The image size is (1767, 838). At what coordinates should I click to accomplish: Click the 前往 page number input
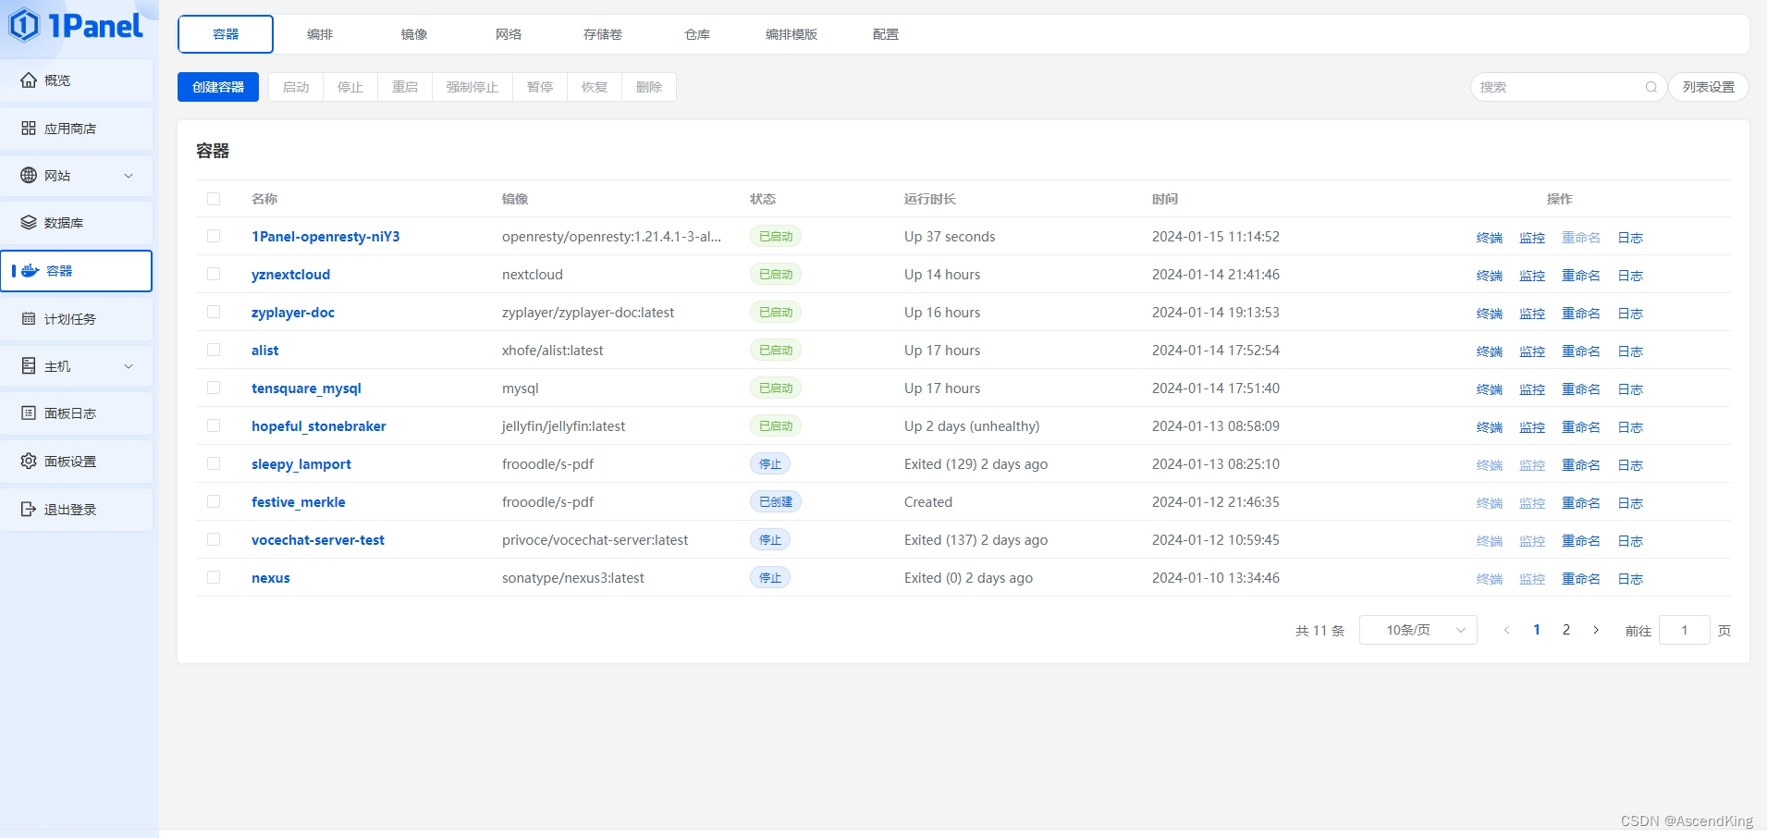pyautogui.click(x=1685, y=630)
